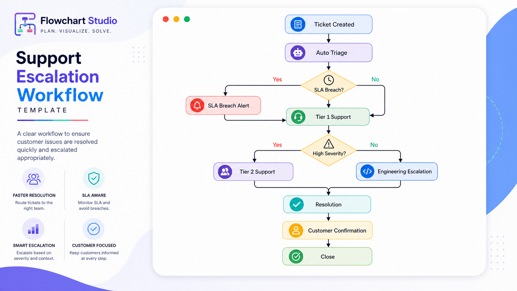Click the Escalation heading word
Viewport: 517px width, 291px height.
point(58,77)
